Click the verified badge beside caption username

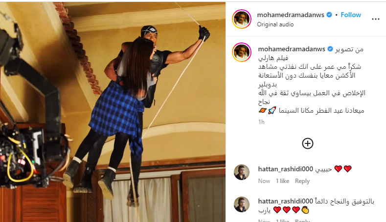(330, 49)
